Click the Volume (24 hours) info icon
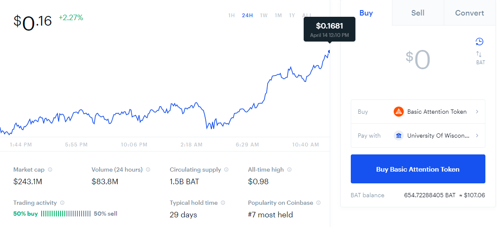The width and height of the screenshot is (498, 227). pyautogui.click(x=148, y=170)
